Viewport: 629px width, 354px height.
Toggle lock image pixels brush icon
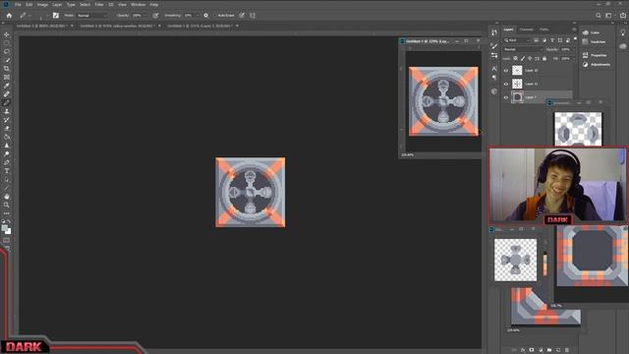pyautogui.click(x=523, y=59)
